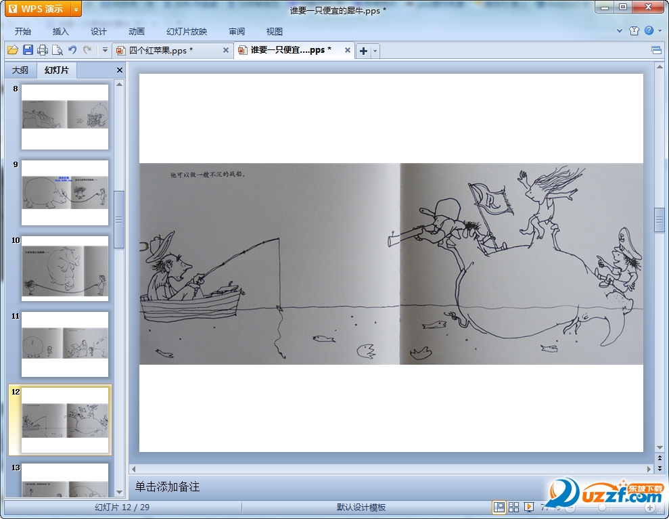Viewport: 669px width, 519px height.
Task: Select slide 11 thumbnail
Action: click(65, 344)
